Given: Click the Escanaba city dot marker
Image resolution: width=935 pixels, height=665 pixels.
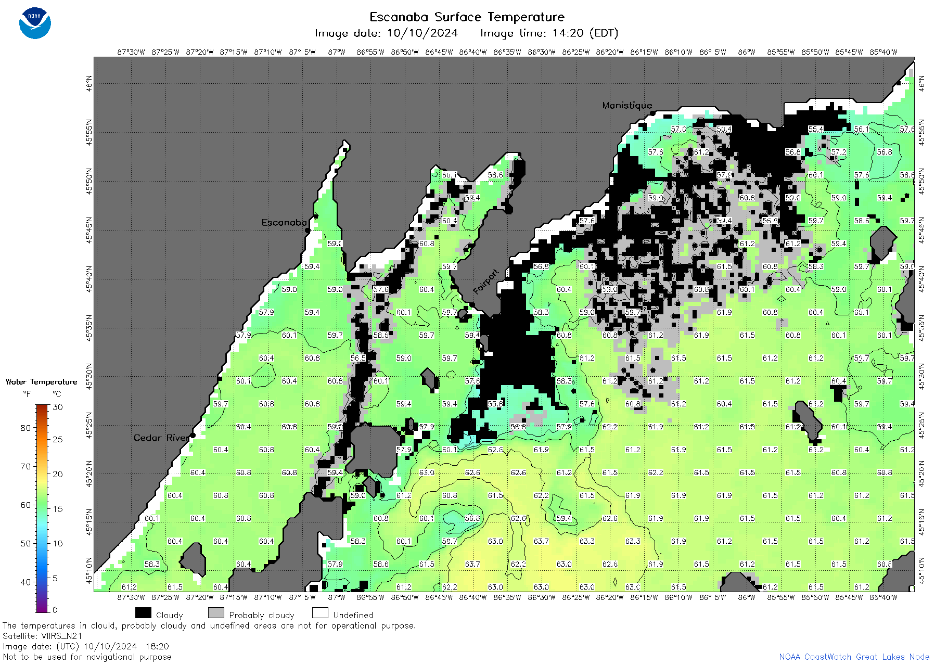Looking at the screenshot, I should click(x=308, y=230).
